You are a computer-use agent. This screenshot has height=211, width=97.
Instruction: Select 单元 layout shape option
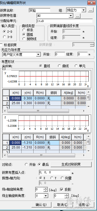point(76,66)
